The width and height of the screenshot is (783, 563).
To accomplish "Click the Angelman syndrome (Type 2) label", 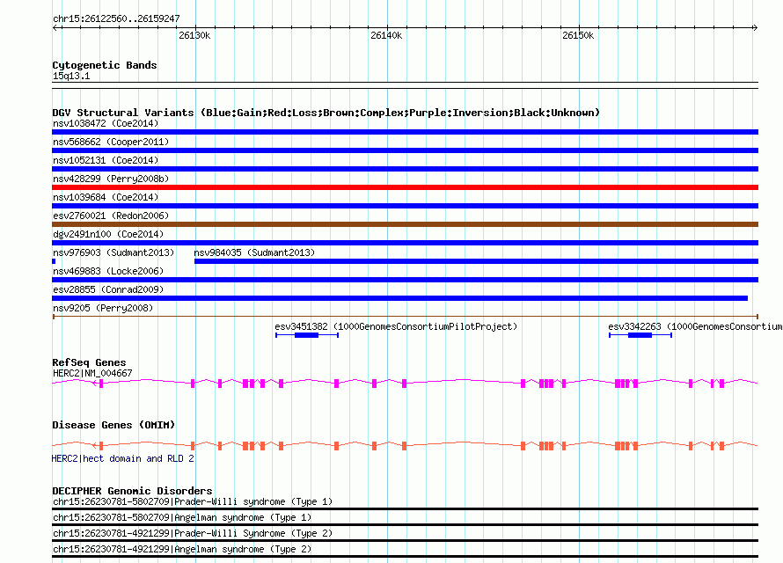I will (182, 550).
